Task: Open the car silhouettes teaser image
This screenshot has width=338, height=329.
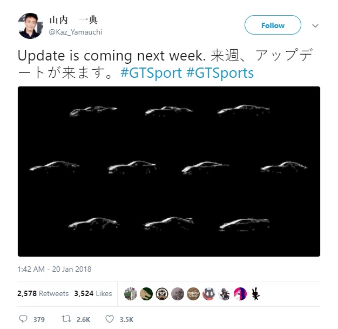Action: point(169,171)
